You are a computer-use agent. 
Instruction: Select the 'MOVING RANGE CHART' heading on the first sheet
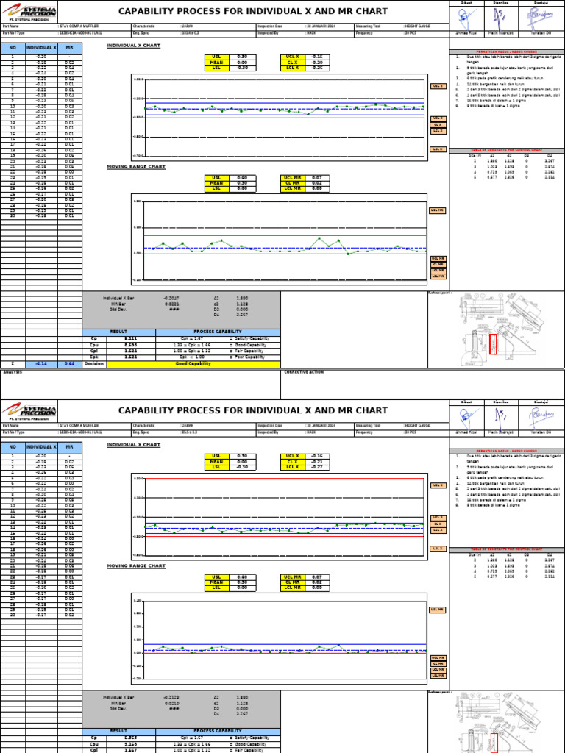136,167
